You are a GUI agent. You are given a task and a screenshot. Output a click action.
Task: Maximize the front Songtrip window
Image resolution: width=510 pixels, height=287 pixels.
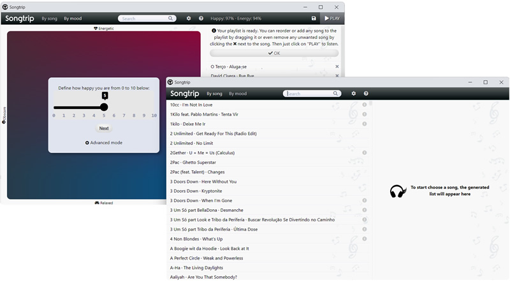click(486, 82)
